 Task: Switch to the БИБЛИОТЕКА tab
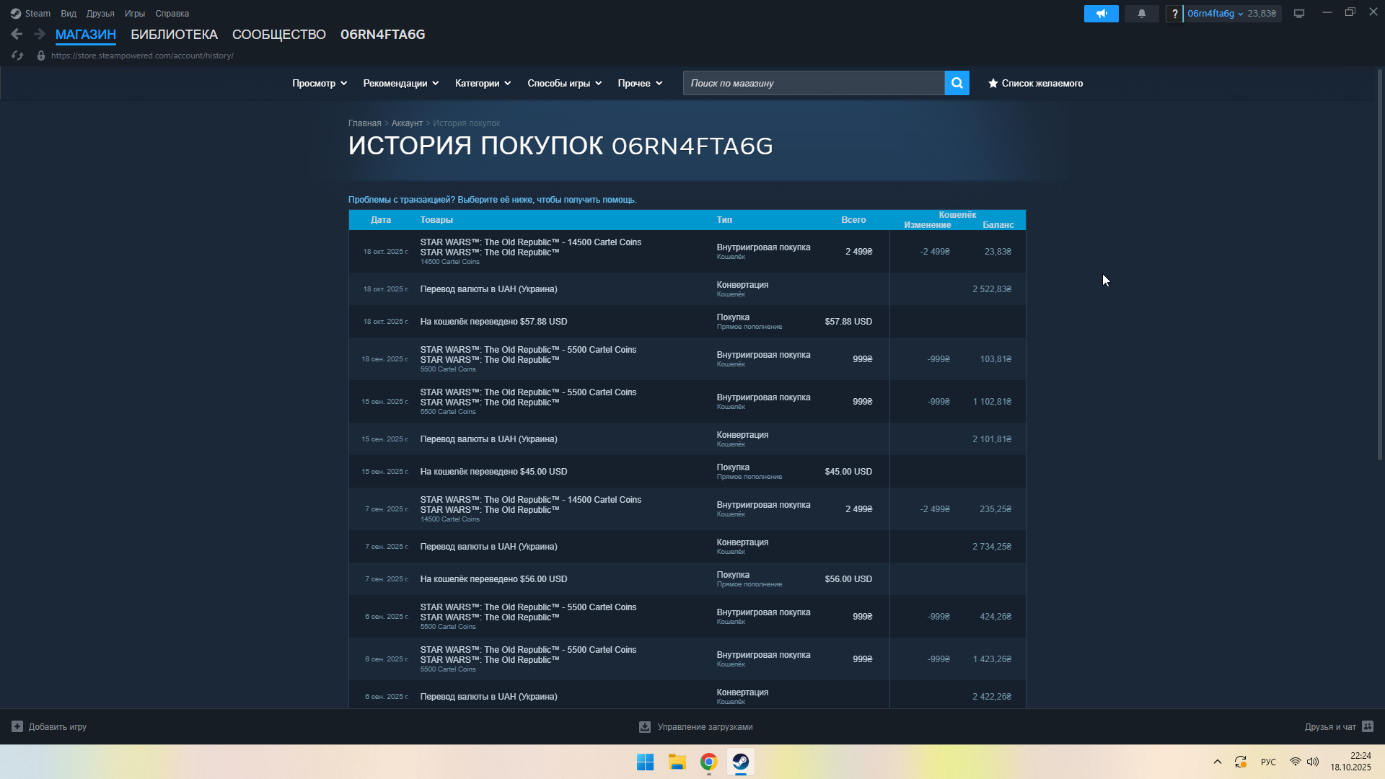174,35
